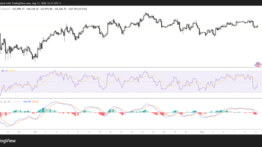
Task: Click the Jul month label on time axis
Action: point(35,132)
